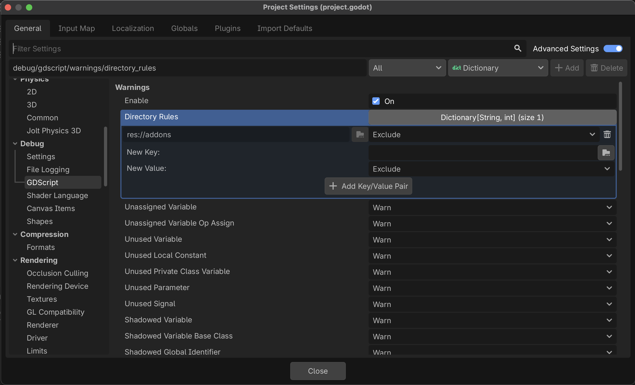
Task: Select Physics 3D in the sidebar
Action: pyautogui.click(x=32, y=105)
